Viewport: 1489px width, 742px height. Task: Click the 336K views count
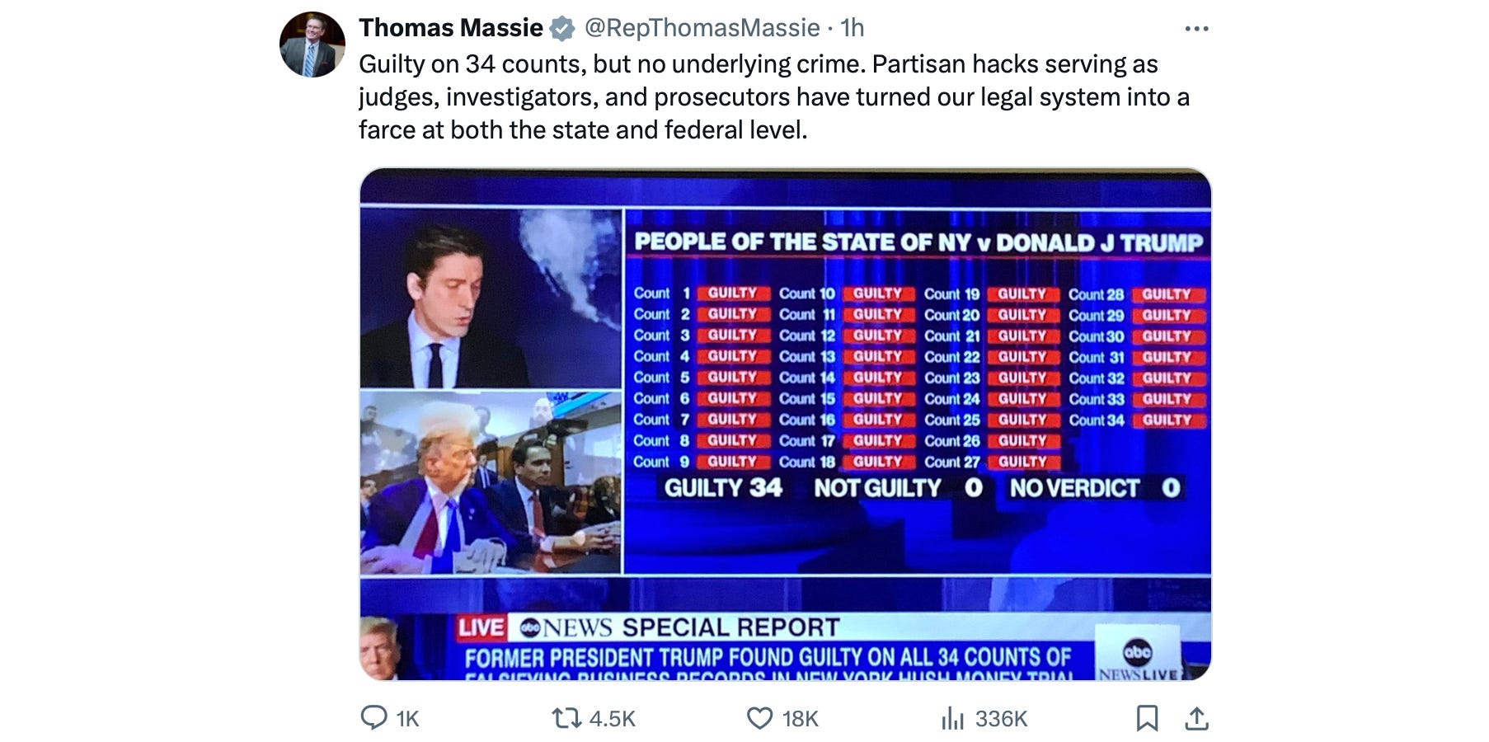(1001, 719)
